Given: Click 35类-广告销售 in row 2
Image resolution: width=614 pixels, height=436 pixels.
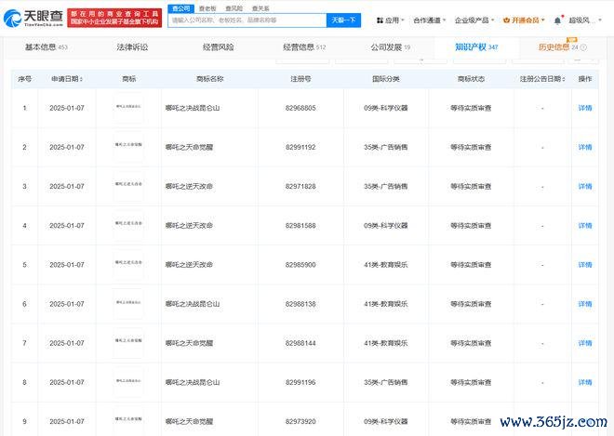Looking at the screenshot, I should (386, 147).
